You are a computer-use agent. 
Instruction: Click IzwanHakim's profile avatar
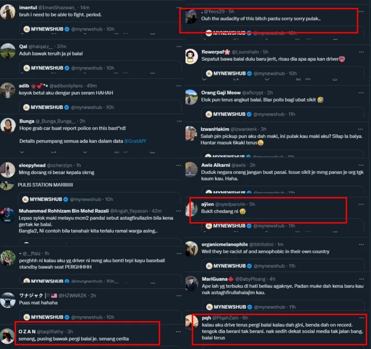click(x=191, y=133)
